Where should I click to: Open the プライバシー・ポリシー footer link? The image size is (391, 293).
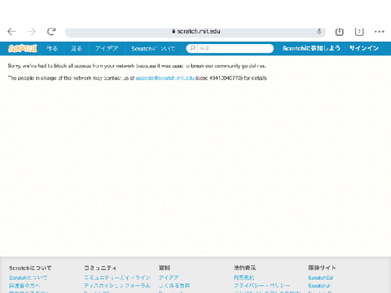262,286
